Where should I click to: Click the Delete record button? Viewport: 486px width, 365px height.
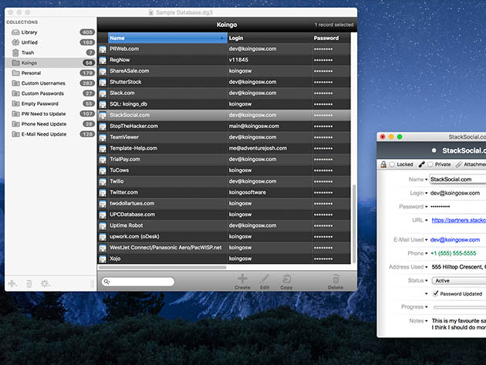tap(336, 282)
